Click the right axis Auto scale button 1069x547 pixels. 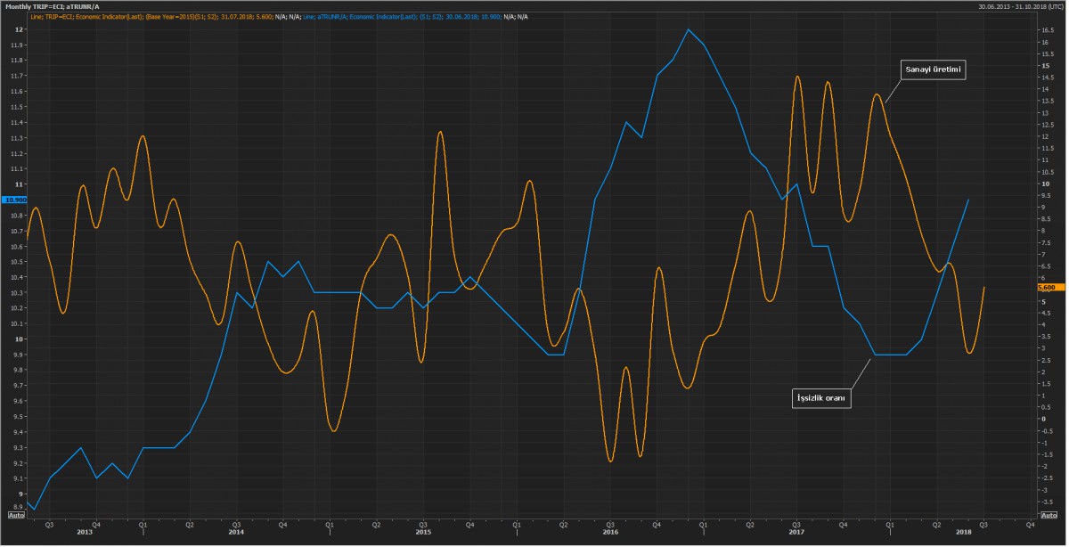tap(1049, 515)
